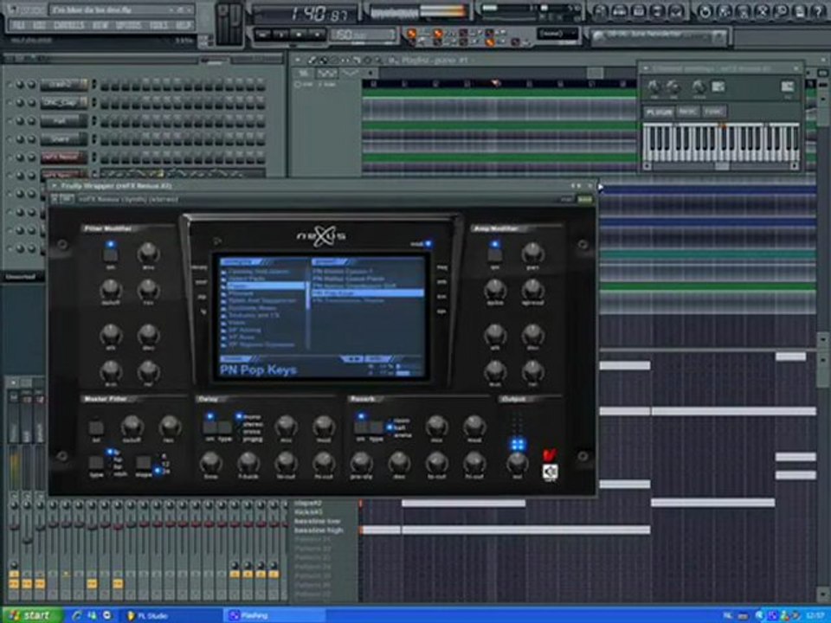The height and width of the screenshot is (623, 831).
Task: Toggle the Filter Modifier on button
Action: coord(110,254)
